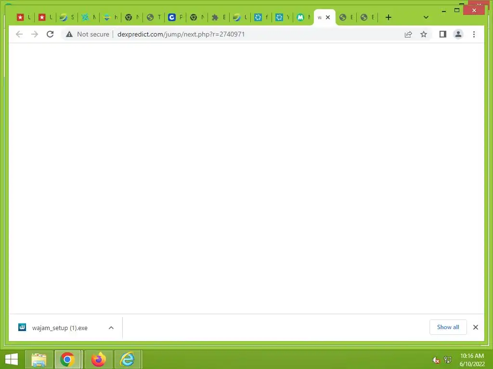Expand options for wajam_setup (1).exe download
Screen dimensions: 493x369
pyautogui.click(x=111, y=328)
